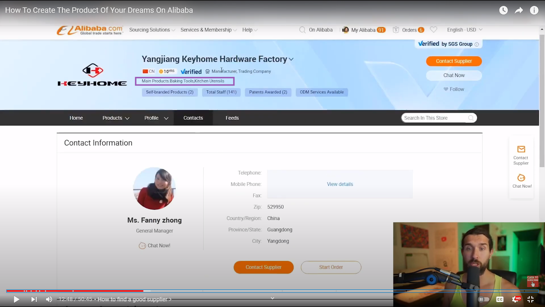Viewport: 545px width, 307px height.
Task: Toggle the autoplay switch
Action: click(x=484, y=299)
